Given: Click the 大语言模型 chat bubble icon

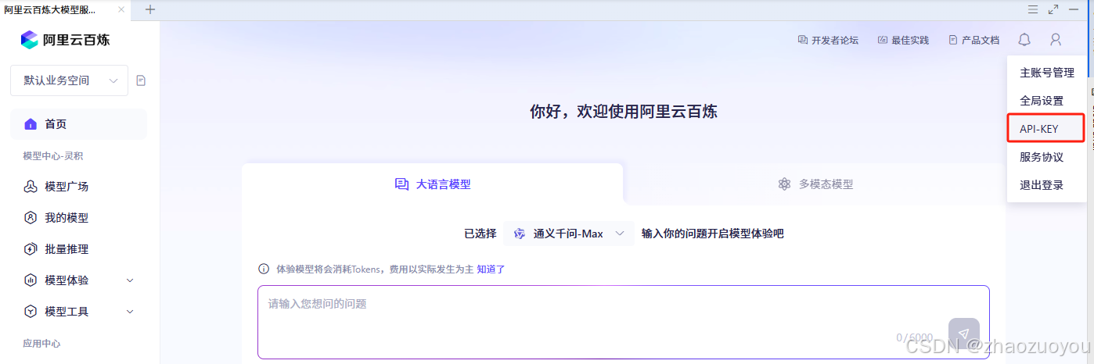Looking at the screenshot, I should coord(402,184).
